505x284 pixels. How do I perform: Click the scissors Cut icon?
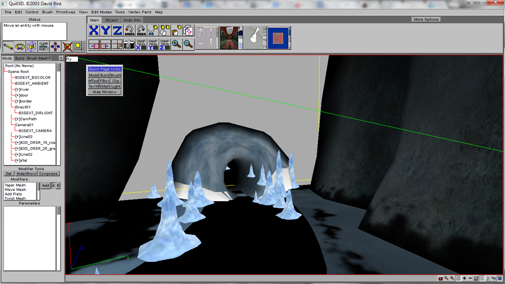point(153,31)
